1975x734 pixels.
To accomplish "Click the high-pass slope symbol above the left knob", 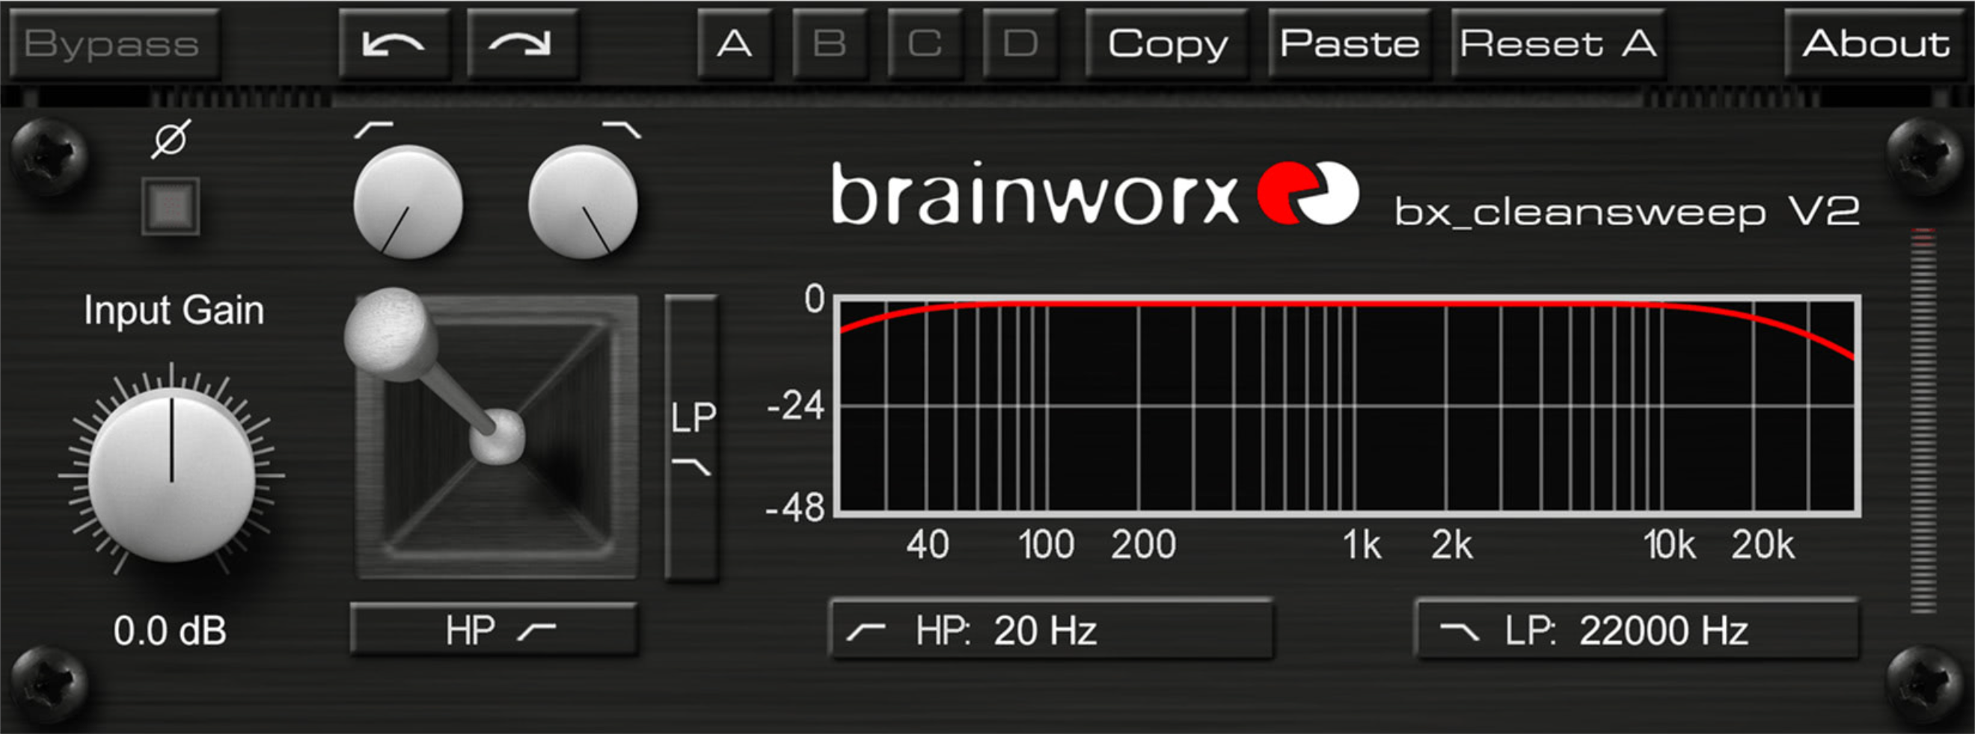I will click(x=373, y=130).
